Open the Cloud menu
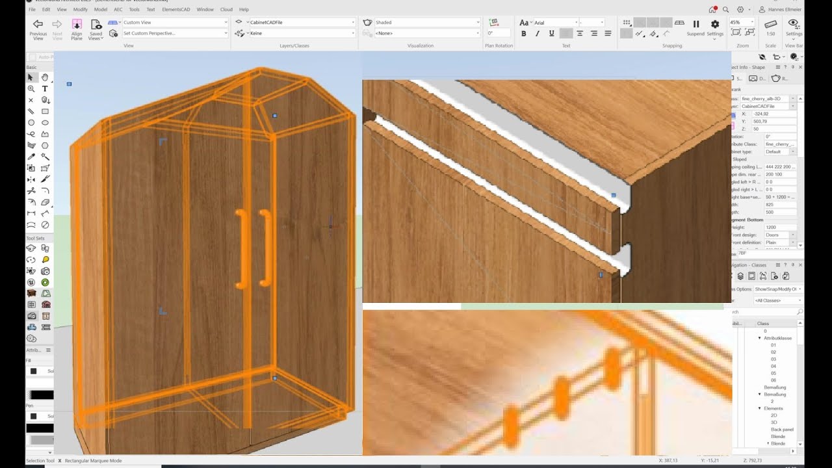This screenshot has width=832, height=468. tap(226, 10)
